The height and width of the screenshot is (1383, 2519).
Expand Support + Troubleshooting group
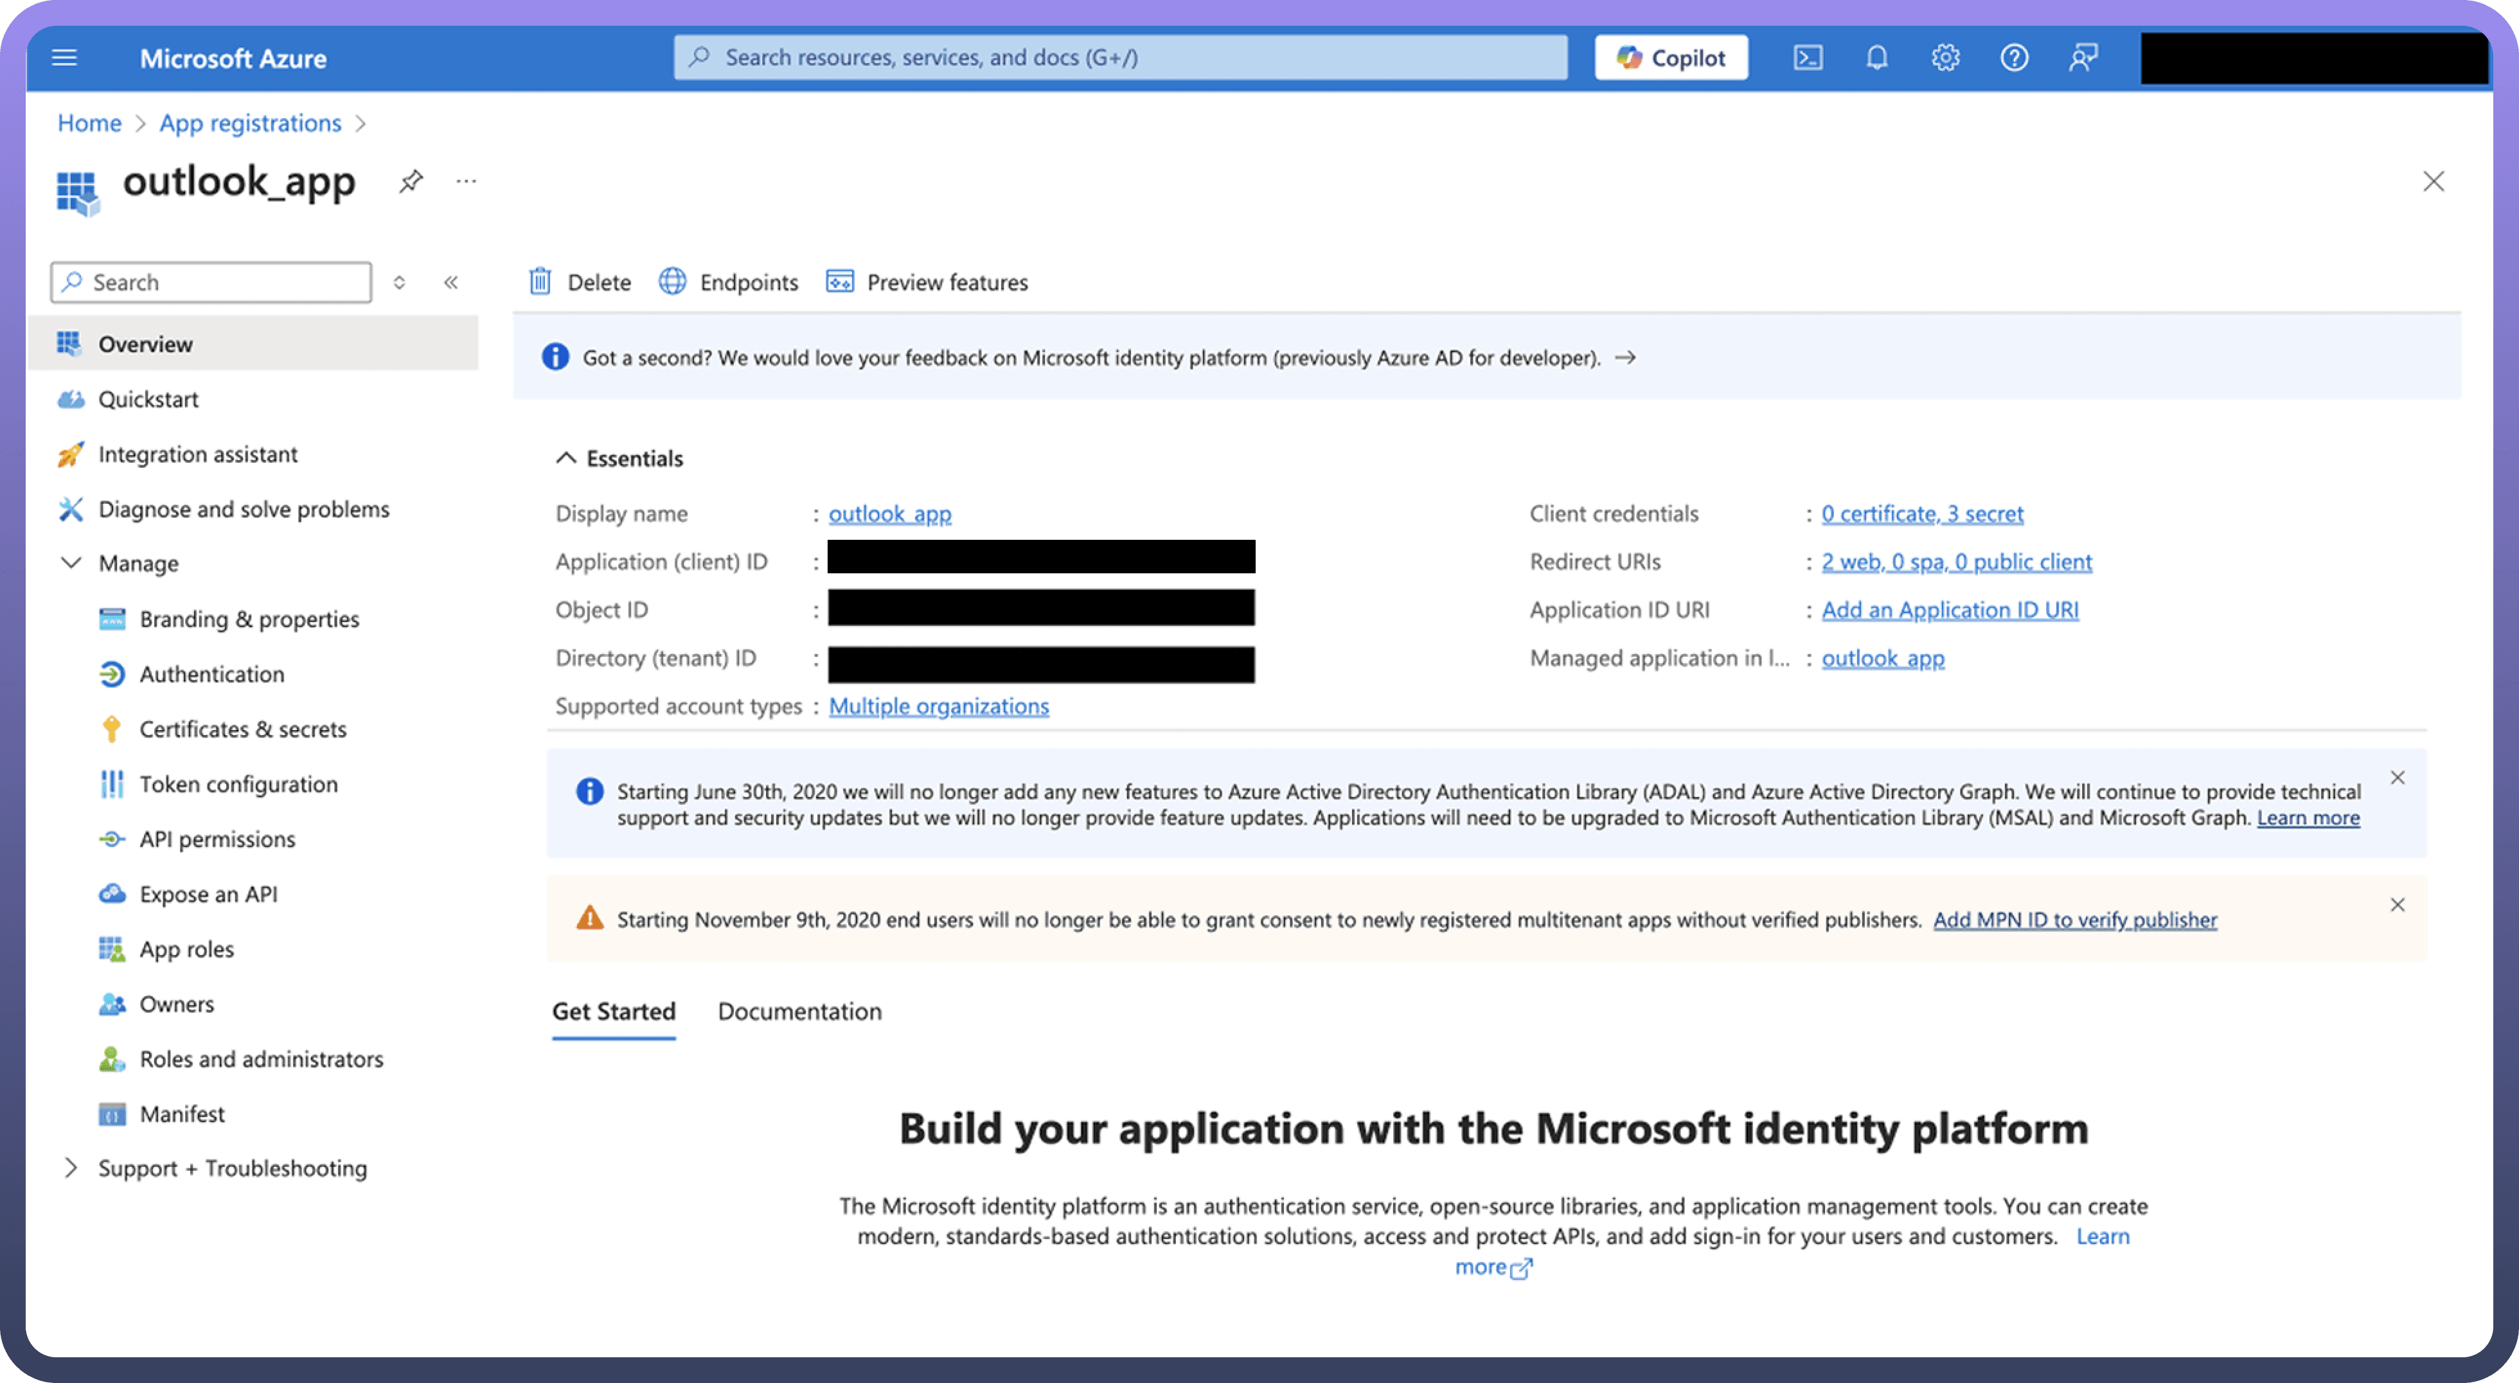pos(71,1168)
